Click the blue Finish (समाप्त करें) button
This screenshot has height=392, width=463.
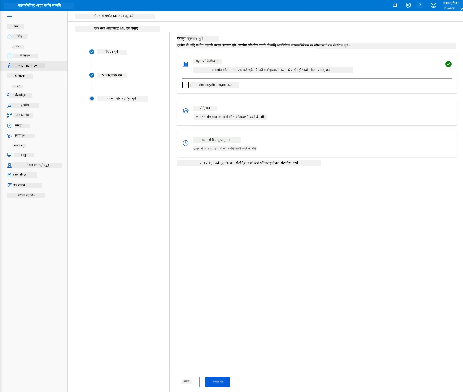click(x=217, y=382)
